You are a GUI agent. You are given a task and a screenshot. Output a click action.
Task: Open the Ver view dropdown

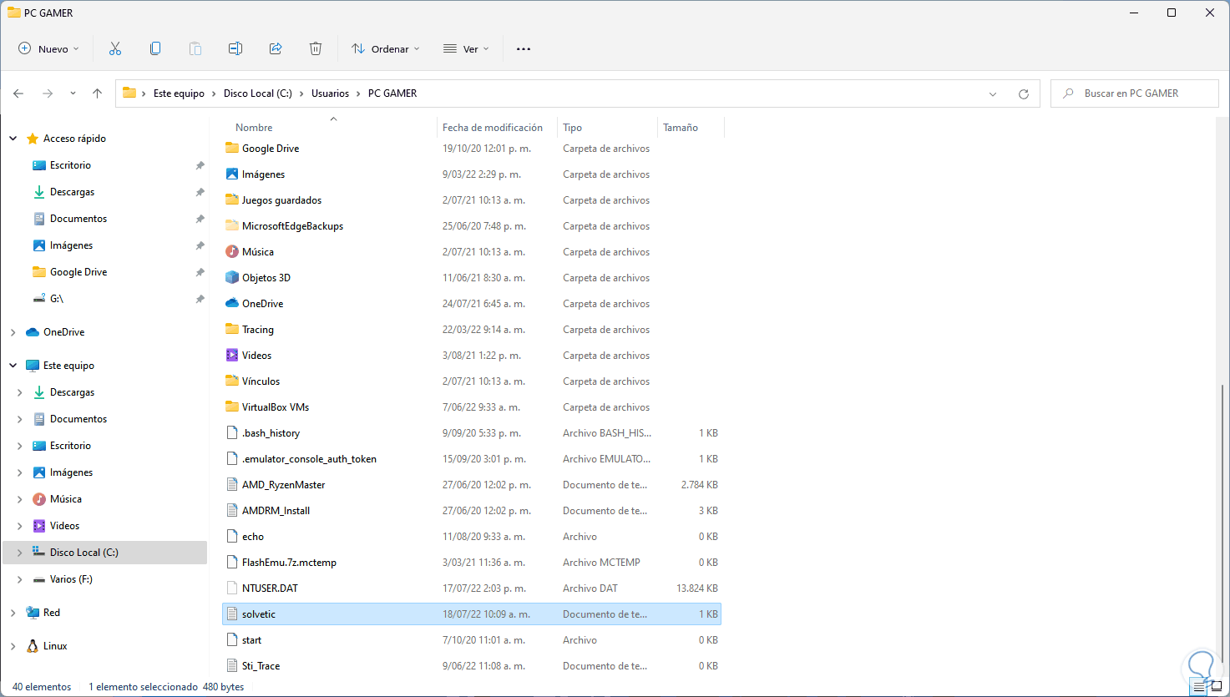pos(466,49)
